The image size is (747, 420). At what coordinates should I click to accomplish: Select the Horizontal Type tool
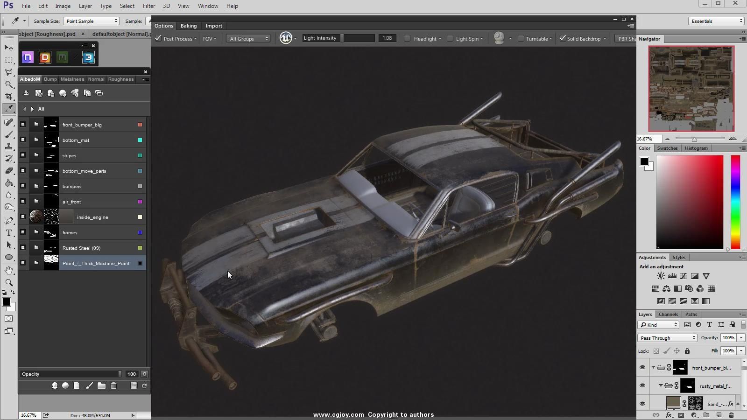point(9,232)
